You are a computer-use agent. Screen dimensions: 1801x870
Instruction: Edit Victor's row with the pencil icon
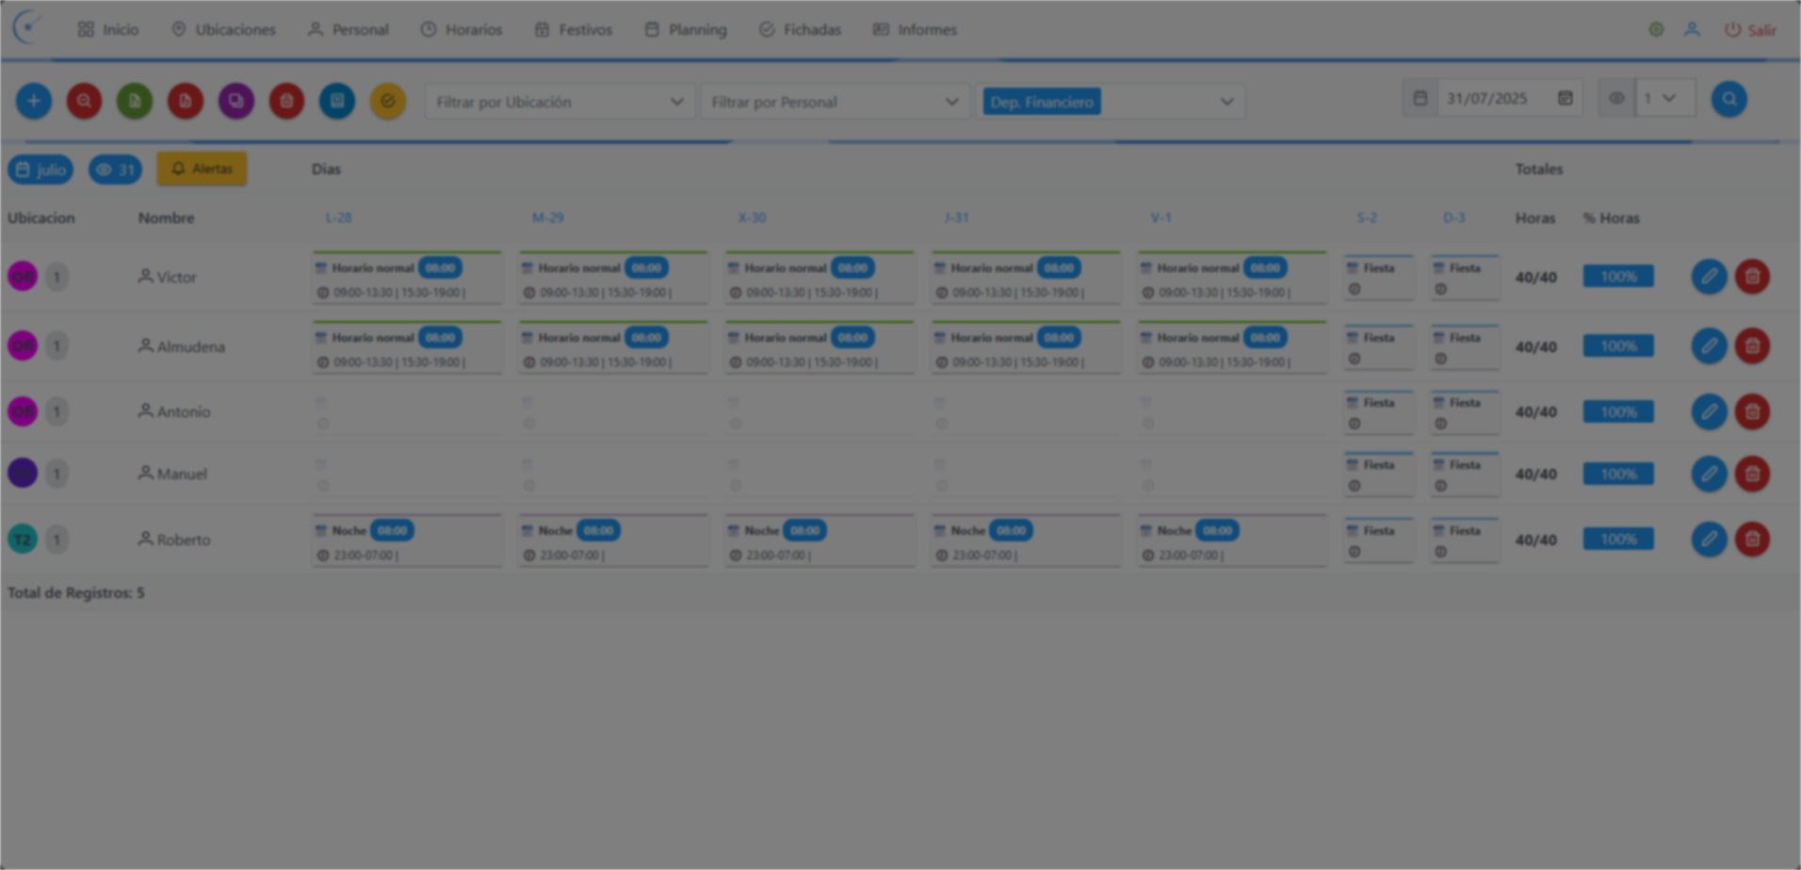pos(1709,277)
